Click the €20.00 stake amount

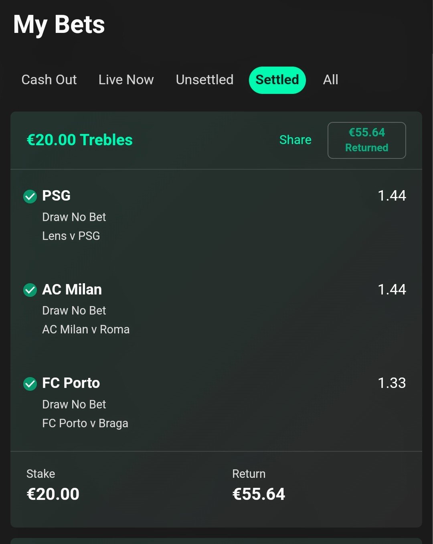coord(53,494)
